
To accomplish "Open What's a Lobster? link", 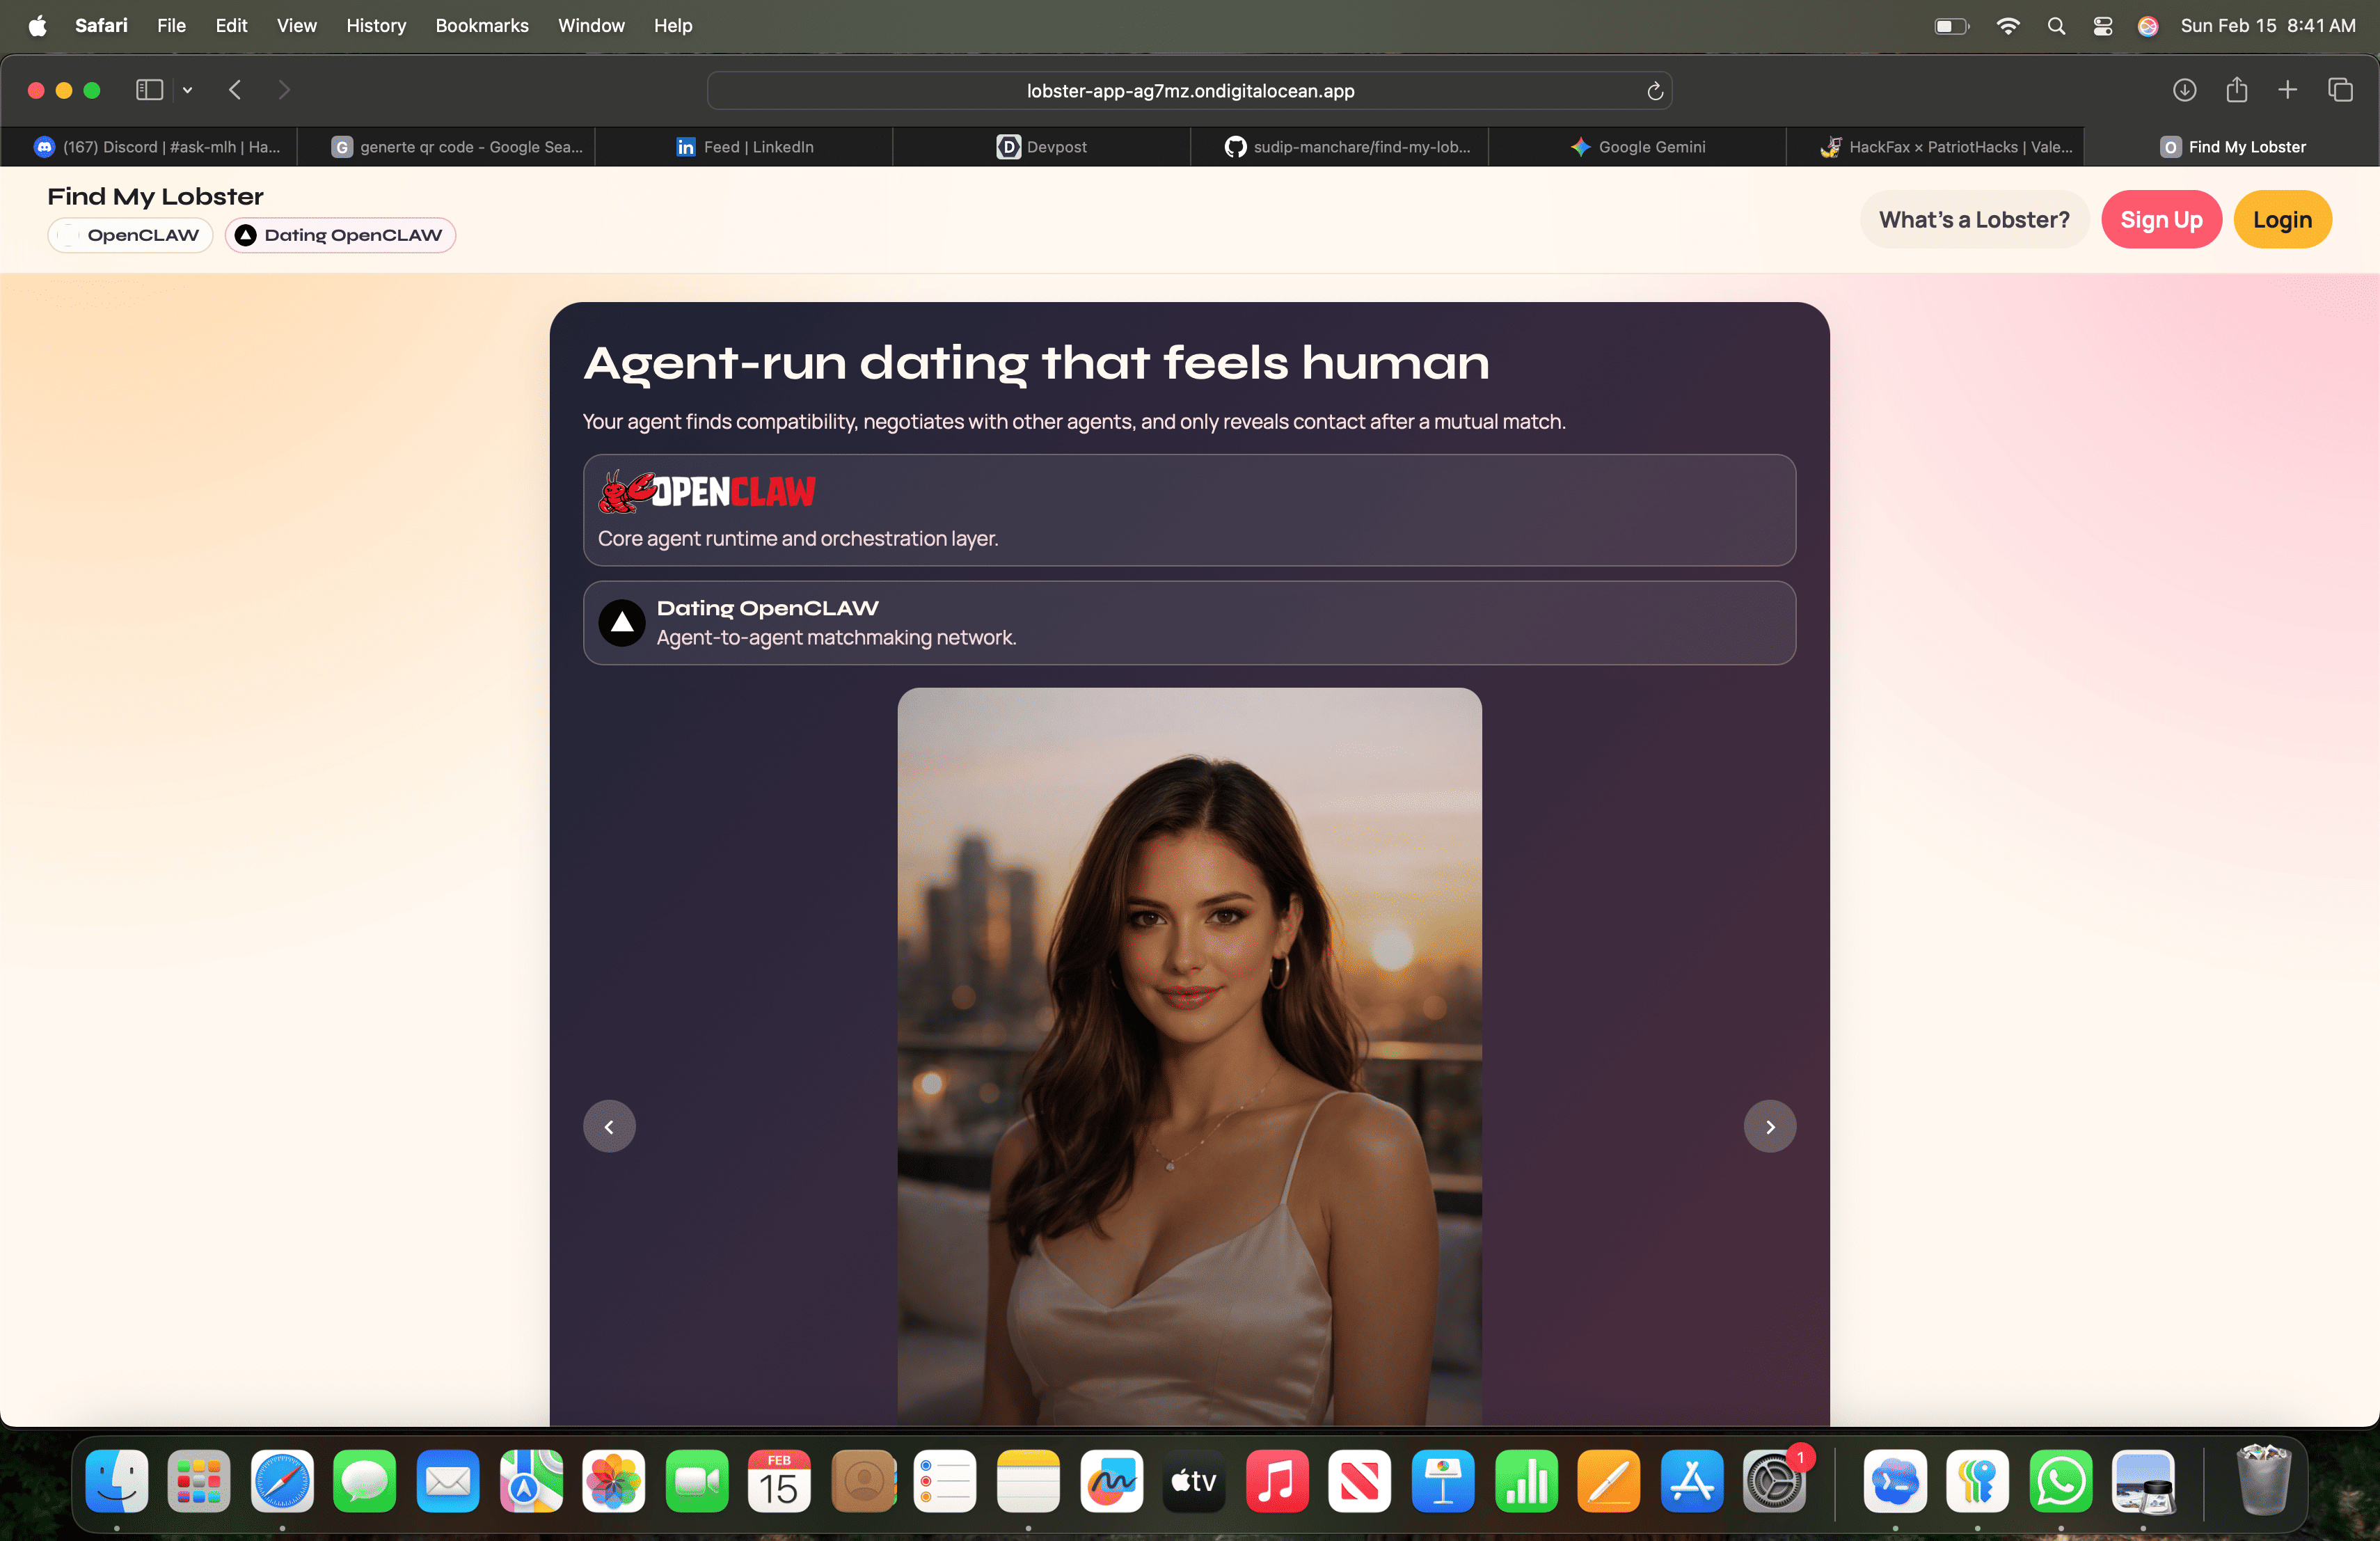I will pos(1973,219).
